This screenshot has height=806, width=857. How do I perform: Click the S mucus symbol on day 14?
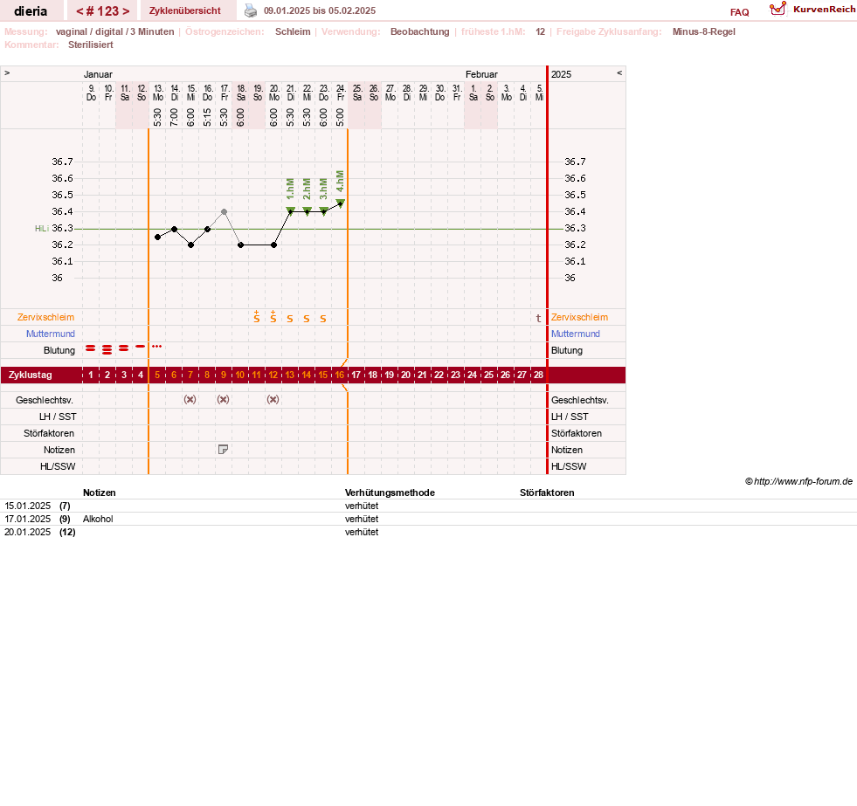[307, 319]
